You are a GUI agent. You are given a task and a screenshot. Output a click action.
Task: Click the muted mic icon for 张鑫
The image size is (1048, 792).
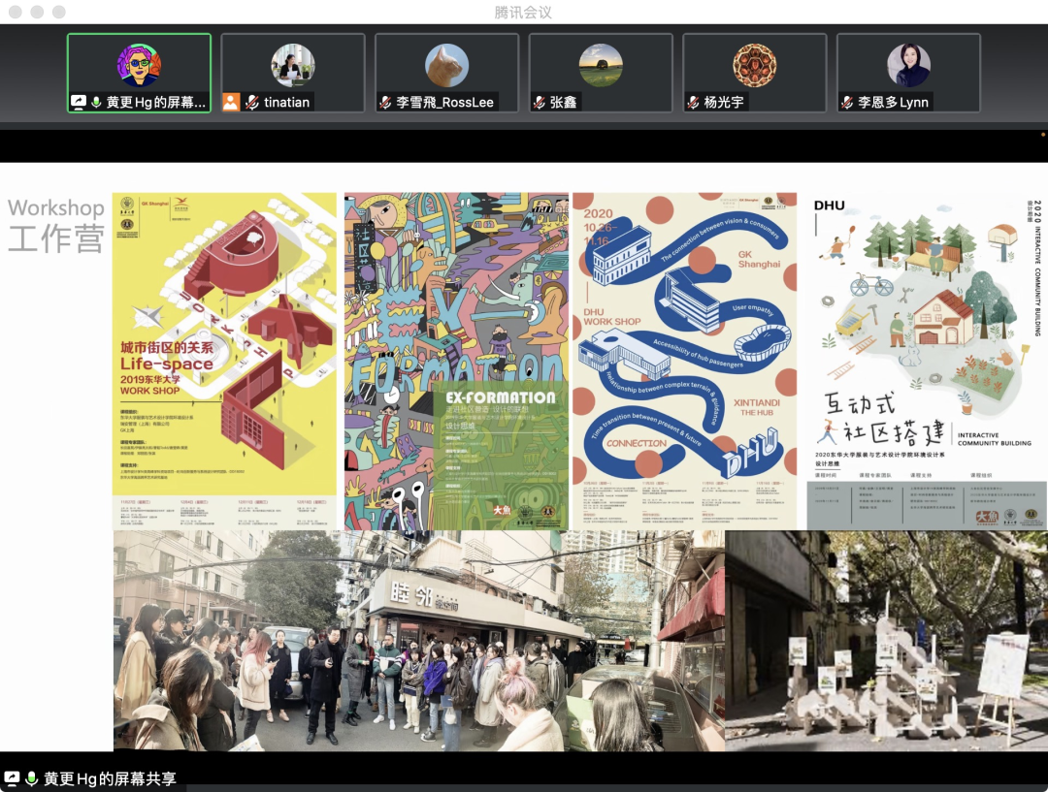click(x=539, y=102)
